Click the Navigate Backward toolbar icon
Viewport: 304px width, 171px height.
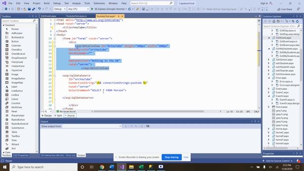(x=6, y=9)
